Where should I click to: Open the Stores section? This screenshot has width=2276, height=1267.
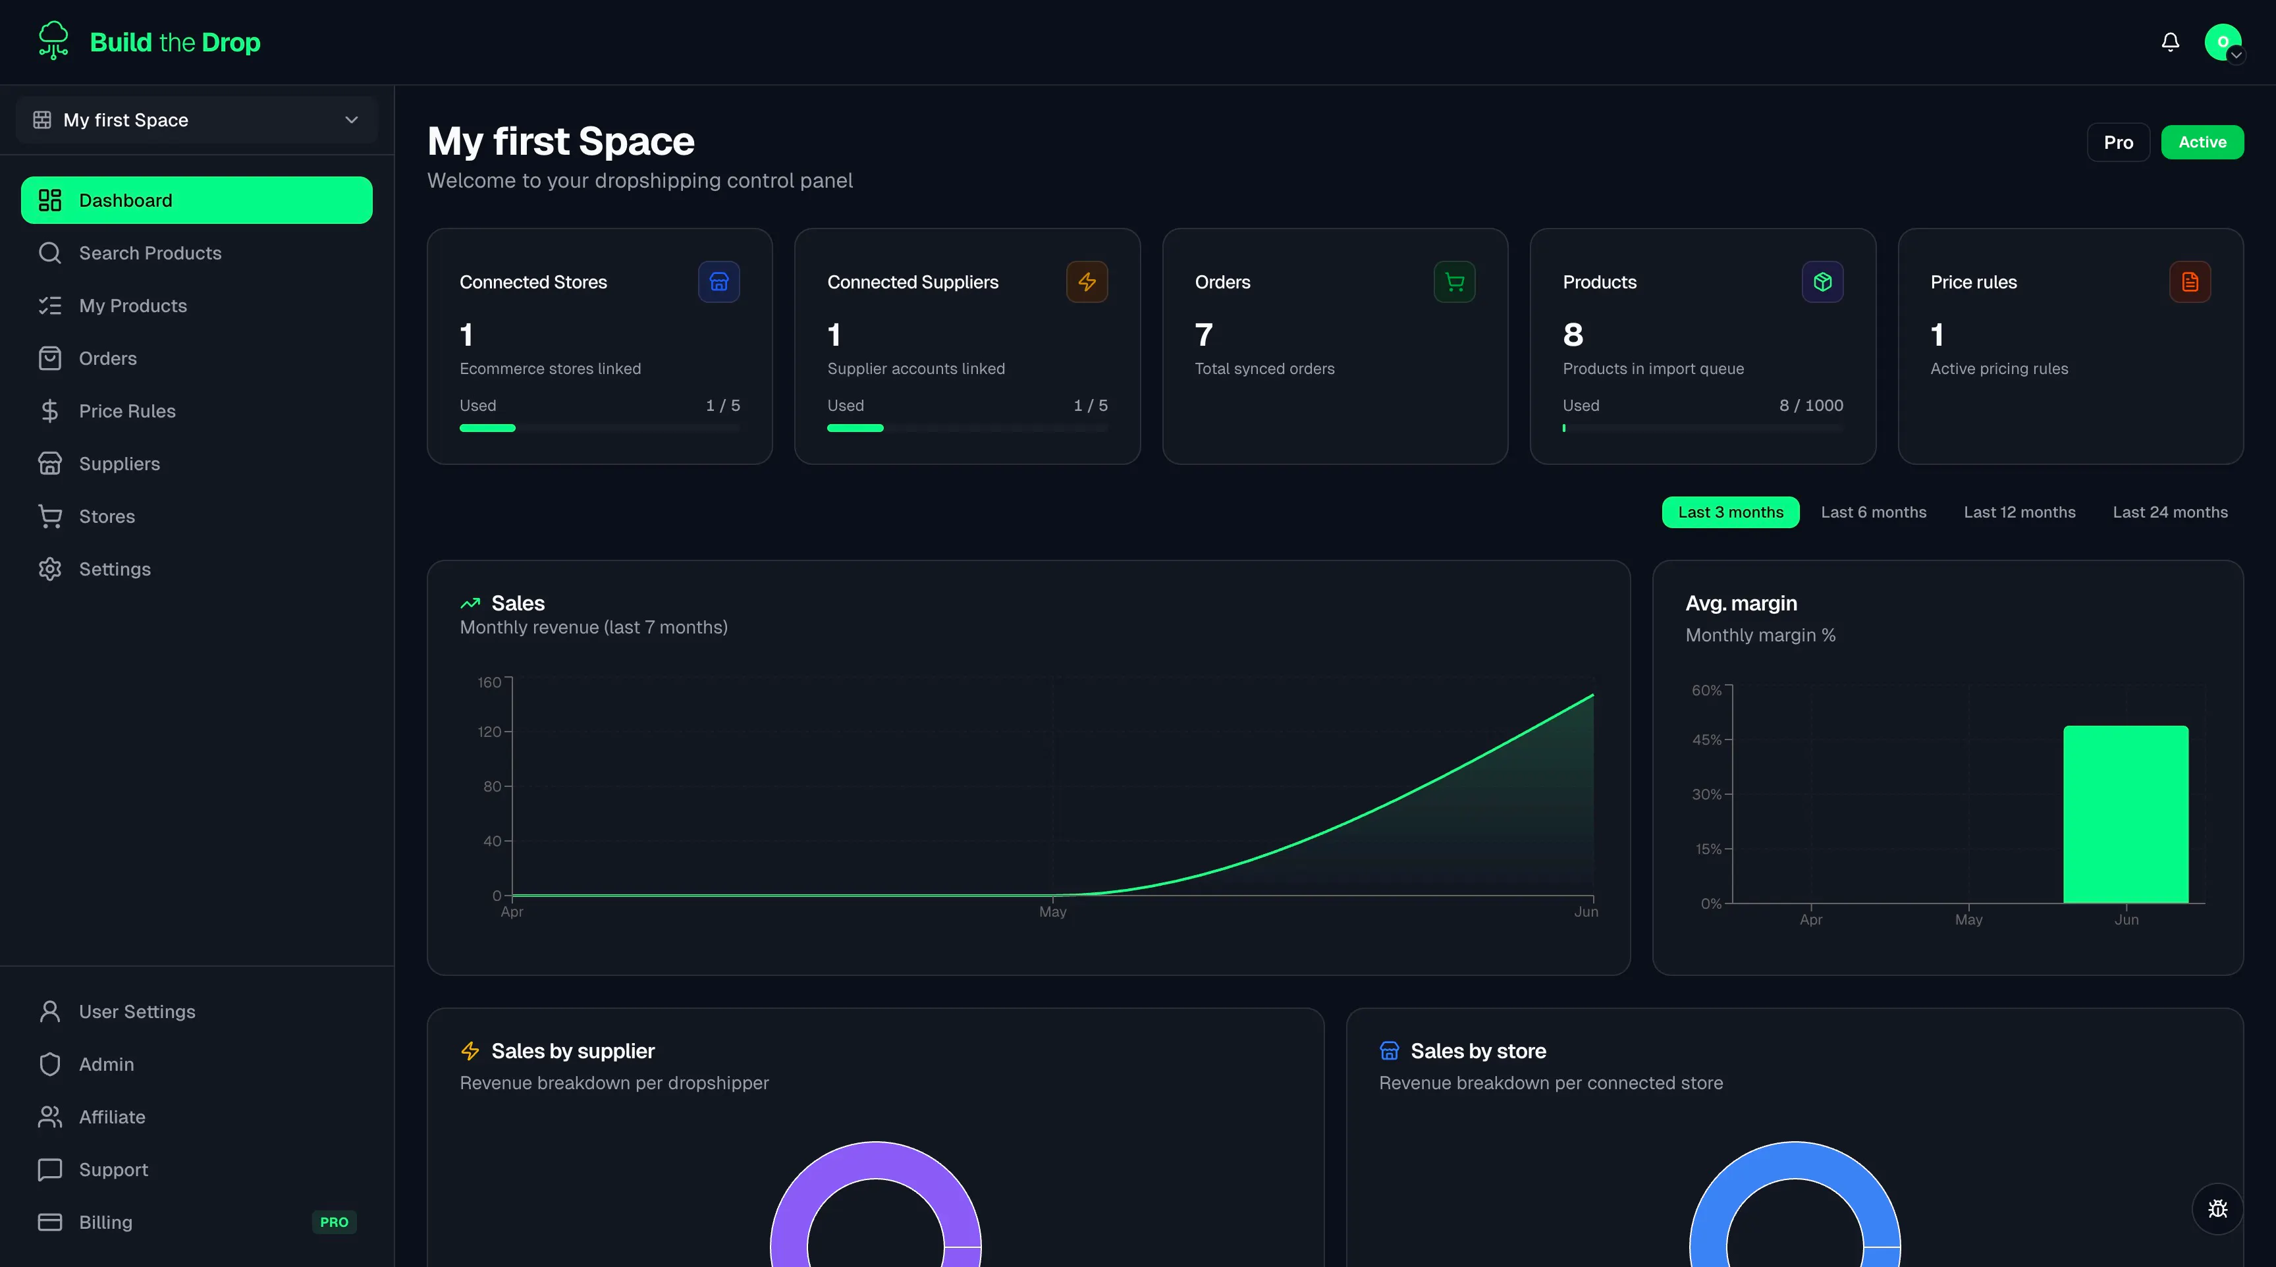pos(197,516)
